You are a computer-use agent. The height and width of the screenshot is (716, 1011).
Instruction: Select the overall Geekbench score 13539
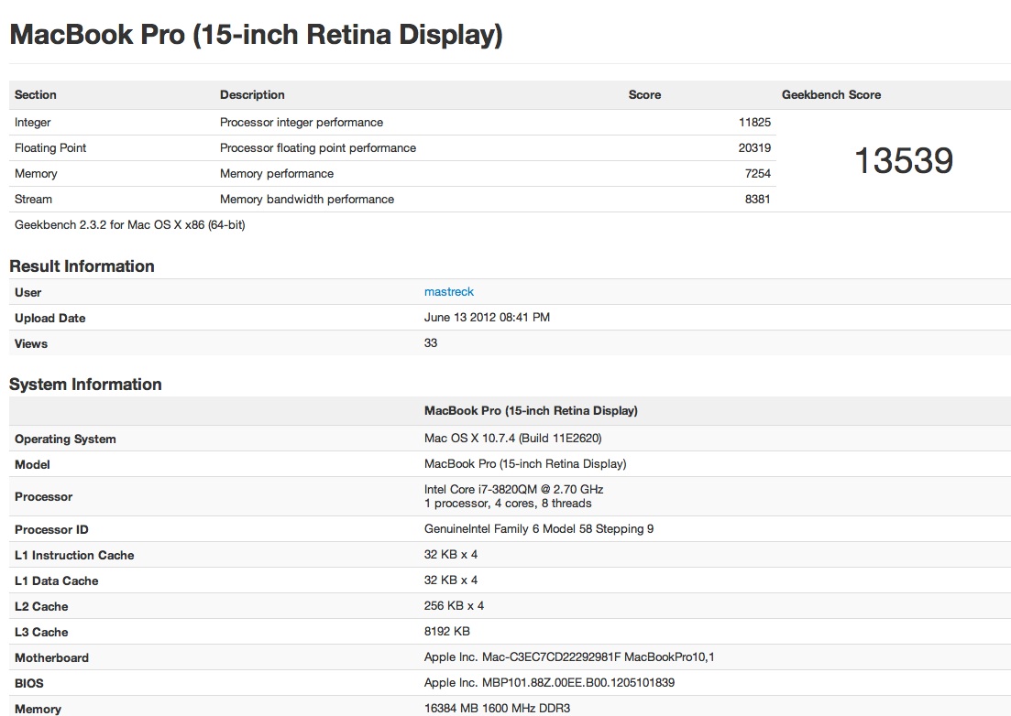click(904, 160)
